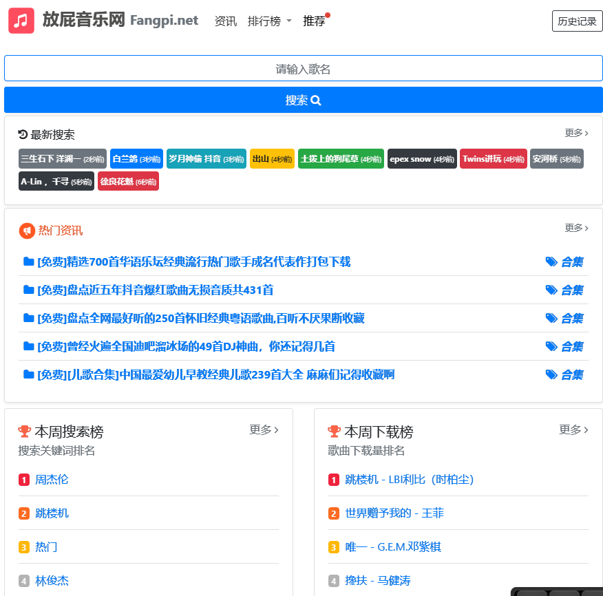Click folder icon before the 儿歌合集 article
The height and width of the screenshot is (596, 603).
pyautogui.click(x=29, y=374)
